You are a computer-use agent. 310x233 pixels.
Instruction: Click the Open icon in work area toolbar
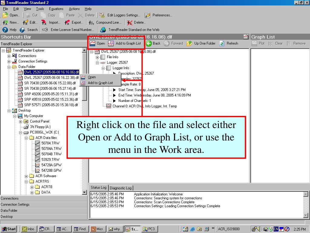pos(92,43)
